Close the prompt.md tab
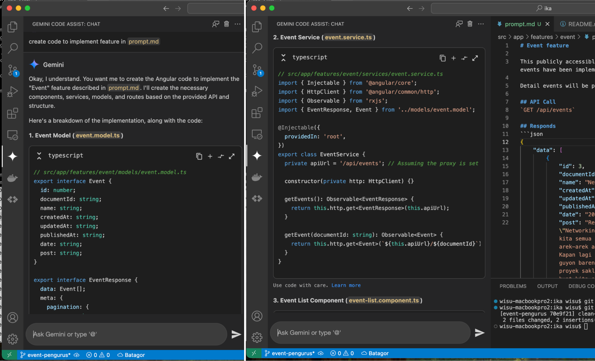Viewport: 595px width, 361px height. tap(547, 24)
